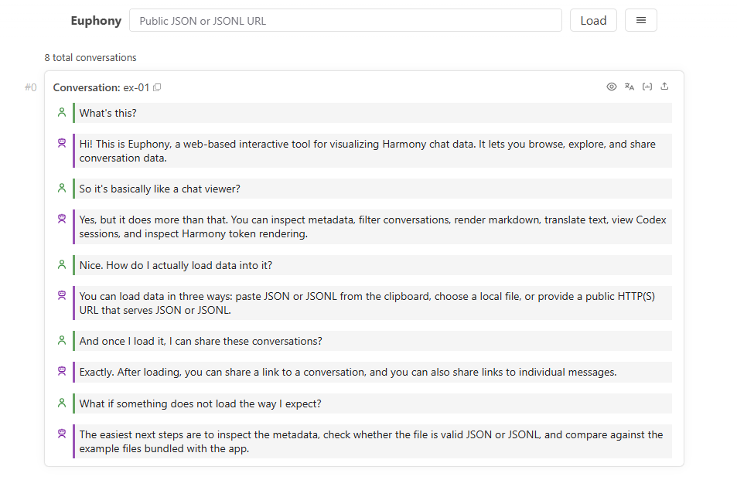Open the metadata brackets icon
737x480 pixels.
[647, 87]
